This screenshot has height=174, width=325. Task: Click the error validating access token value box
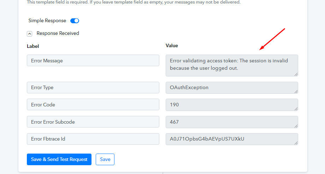pos(232,66)
